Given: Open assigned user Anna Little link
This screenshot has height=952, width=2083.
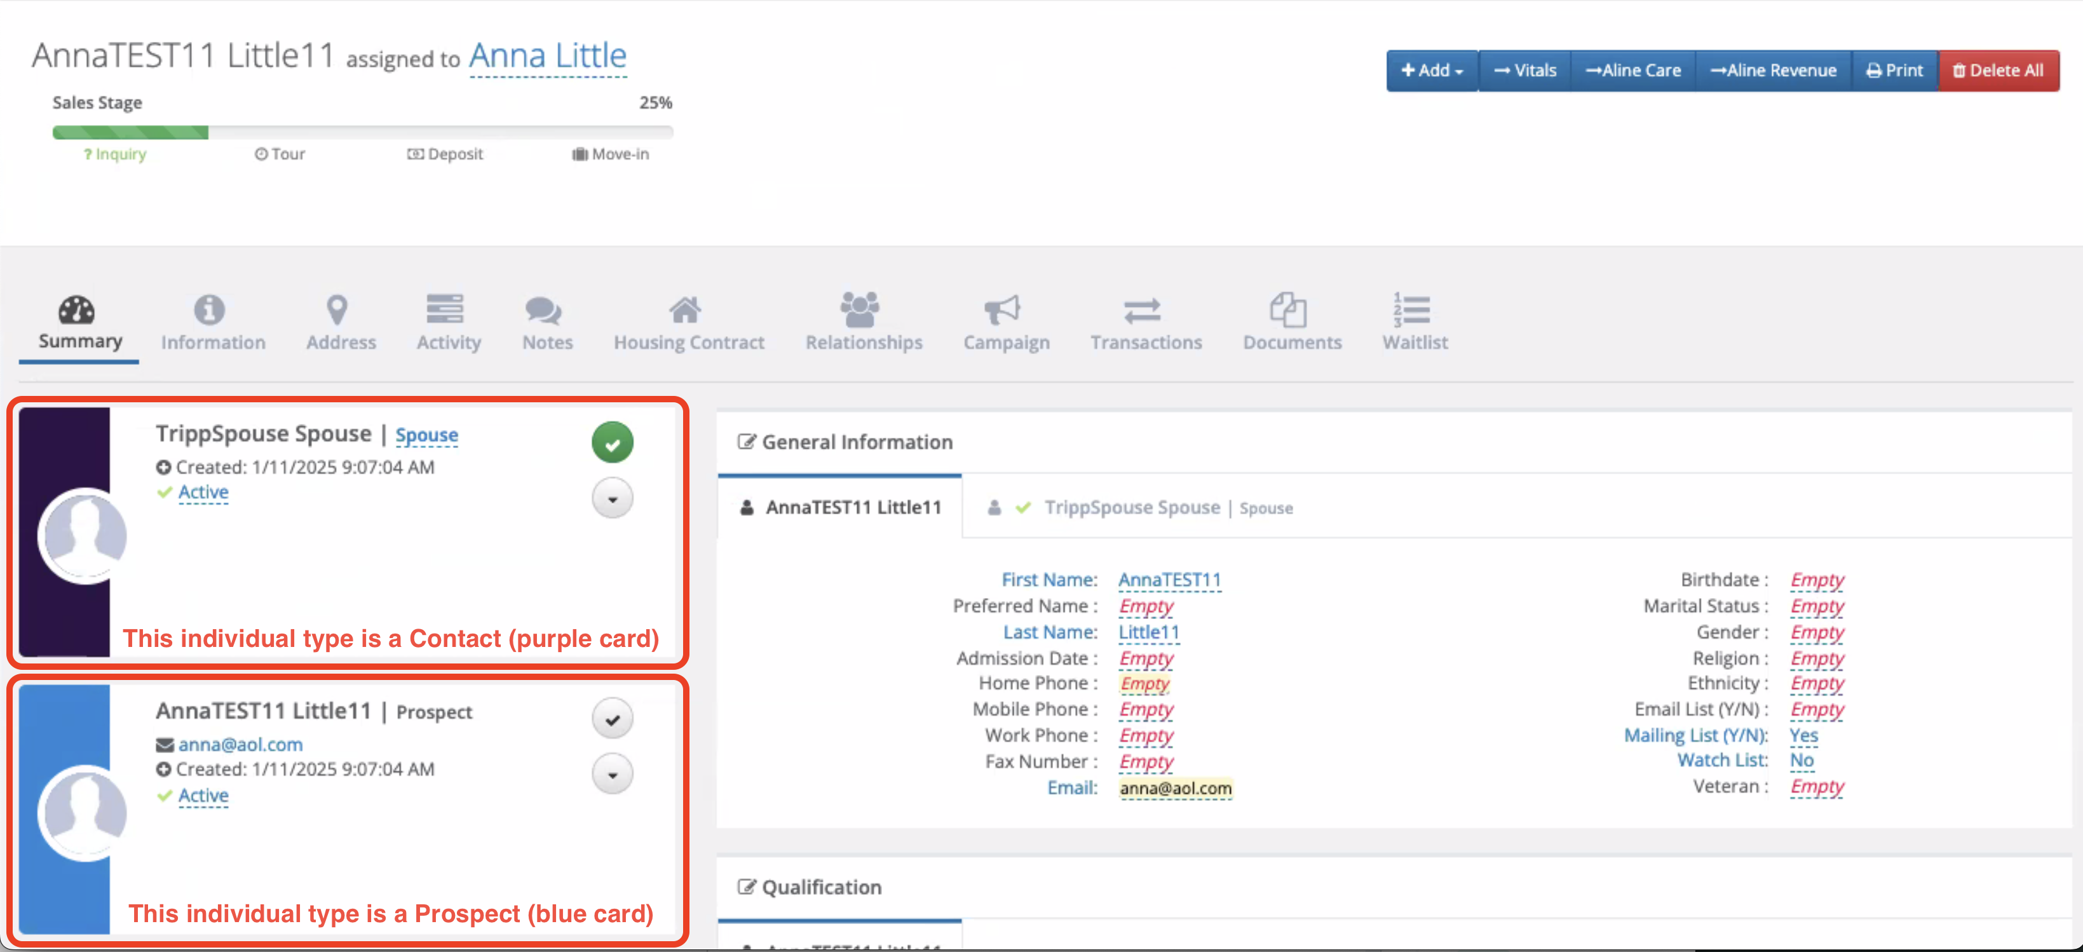Looking at the screenshot, I should click(x=547, y=56).
